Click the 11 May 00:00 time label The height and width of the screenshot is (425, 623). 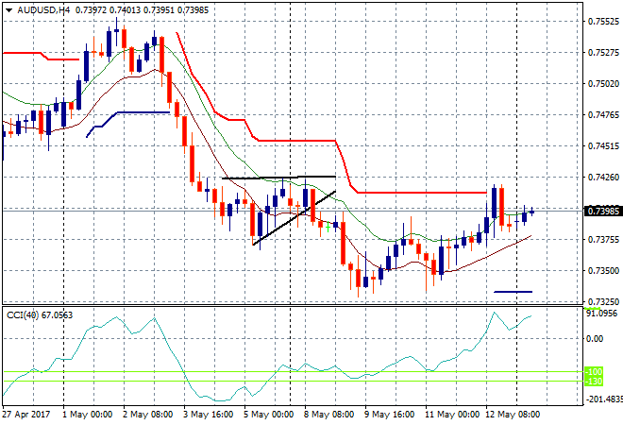click(452, 415)
